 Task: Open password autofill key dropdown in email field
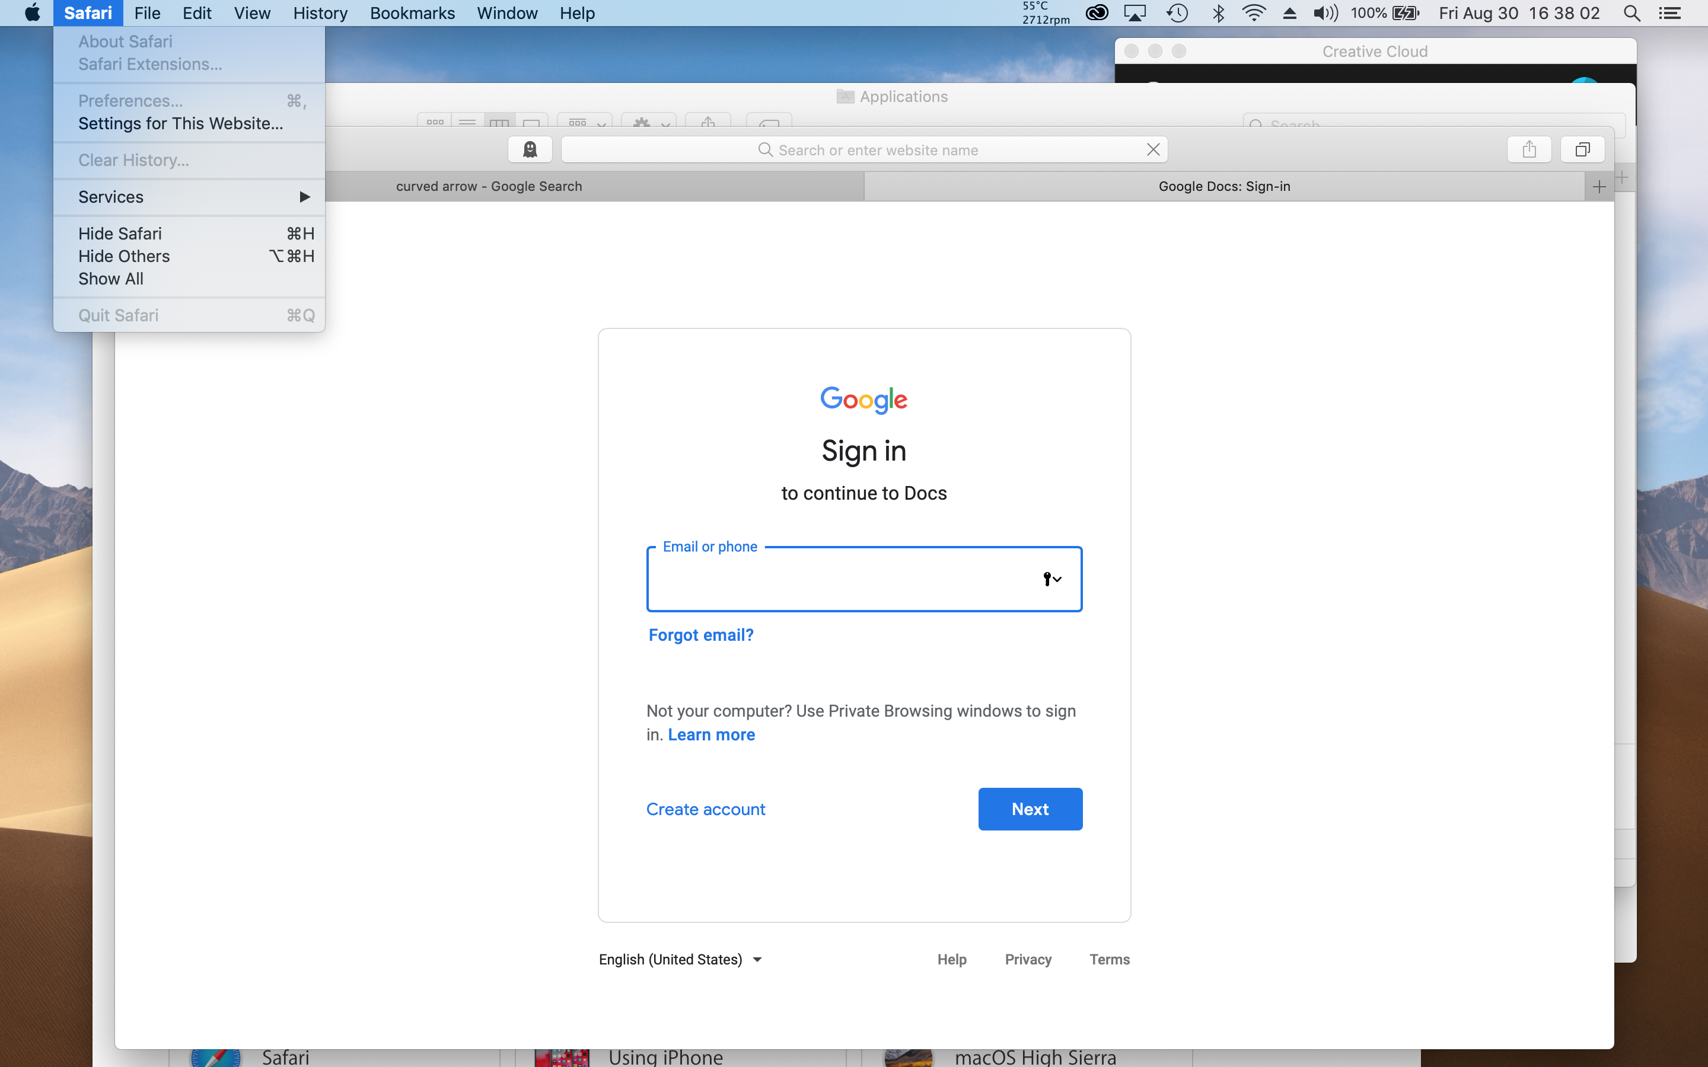coord(1051,579)
